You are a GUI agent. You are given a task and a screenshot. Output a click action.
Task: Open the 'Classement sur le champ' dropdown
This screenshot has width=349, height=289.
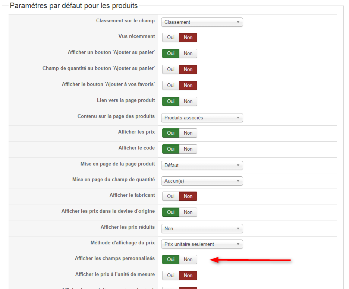click(202, 22)
